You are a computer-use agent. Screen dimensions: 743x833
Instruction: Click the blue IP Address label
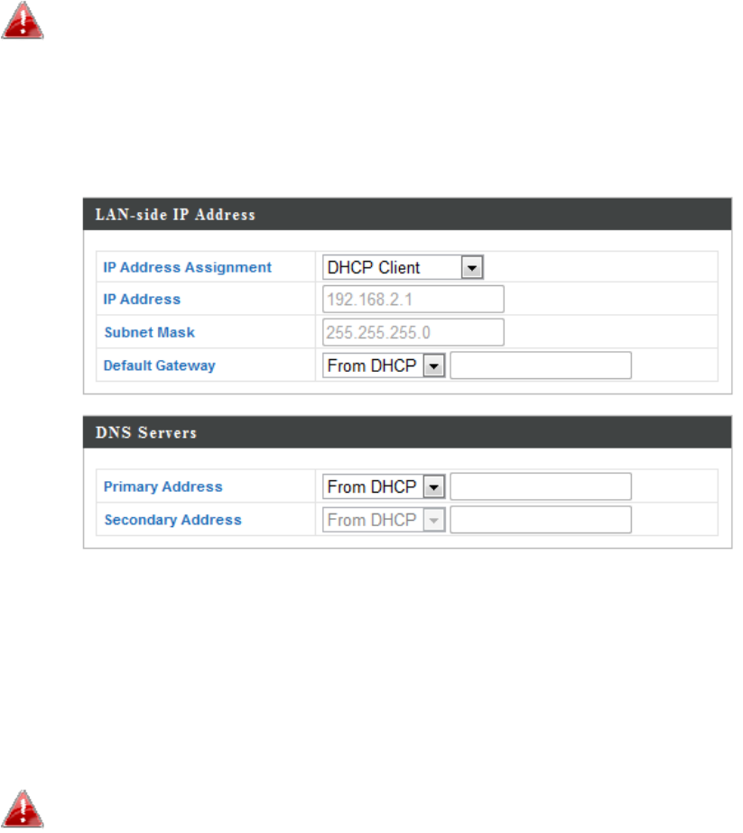tap(142, 300)
